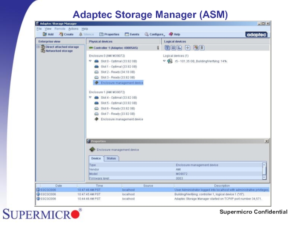Click the Create toolbar button
The height and width of the screenshot is (225, 301).
66,34
